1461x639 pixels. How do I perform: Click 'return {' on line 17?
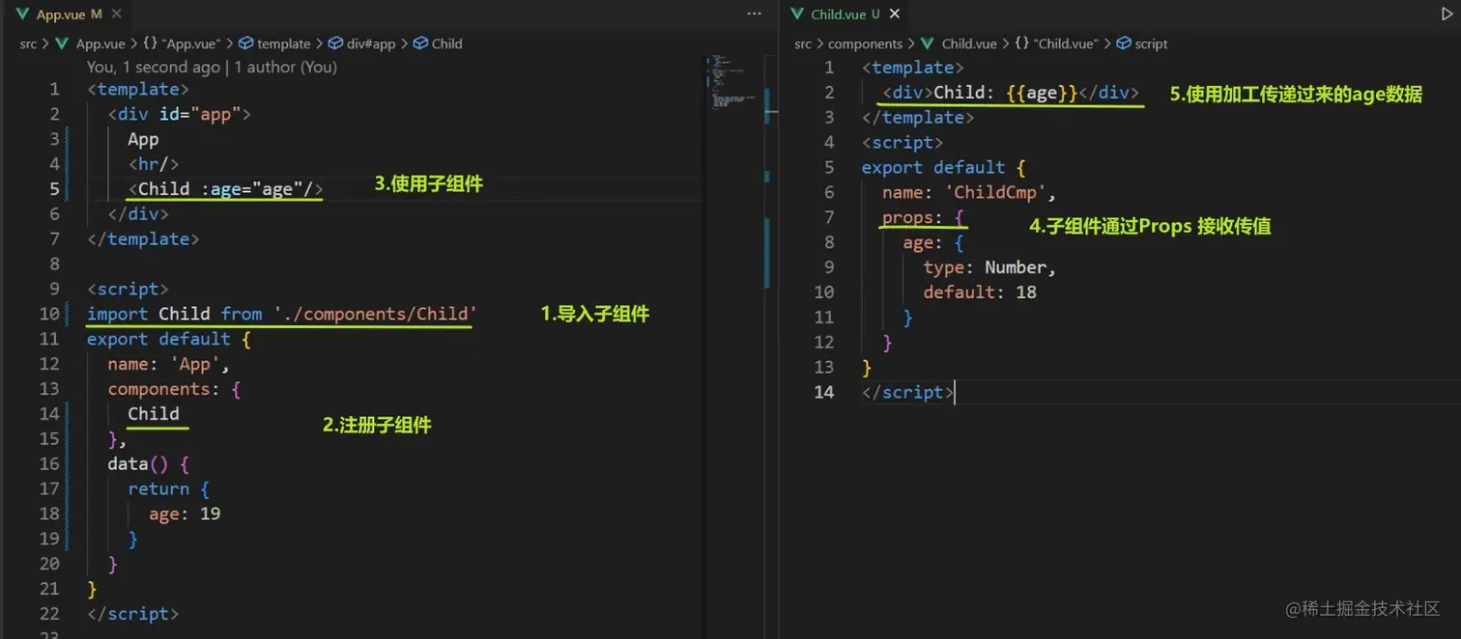coord(168,489)
